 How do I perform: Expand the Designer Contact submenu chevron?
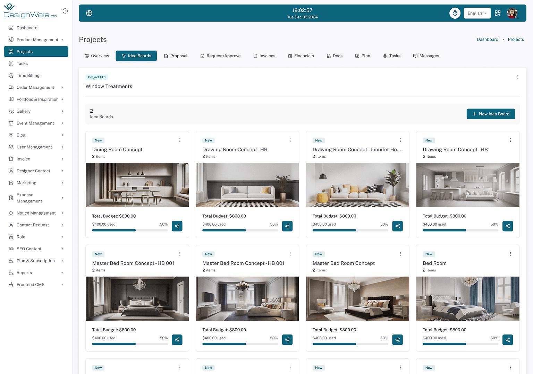(63, 171)
